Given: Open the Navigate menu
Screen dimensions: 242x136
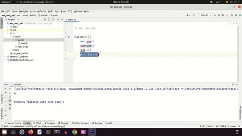Looking at the screenshot, I should [23, 11].
